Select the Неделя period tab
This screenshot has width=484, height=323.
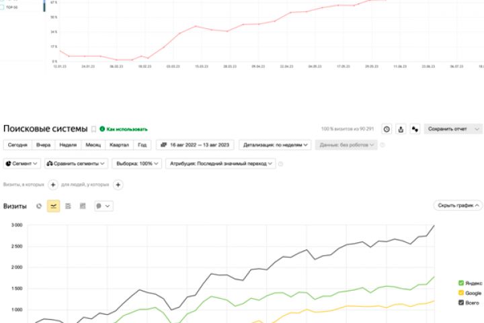pos(67,145)
